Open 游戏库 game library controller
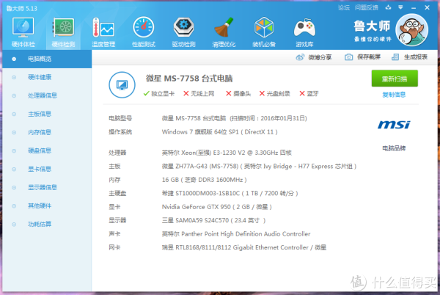This screenshot has height=295, width=440. tap(304, 32)
